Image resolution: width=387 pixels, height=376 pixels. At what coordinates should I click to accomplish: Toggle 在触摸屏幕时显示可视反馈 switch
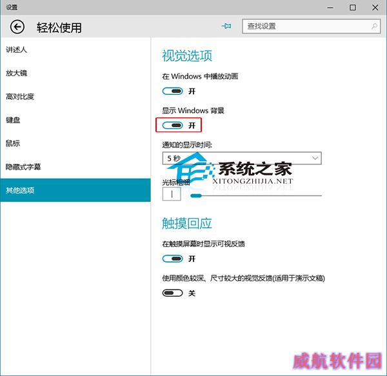tap(172, 259)
